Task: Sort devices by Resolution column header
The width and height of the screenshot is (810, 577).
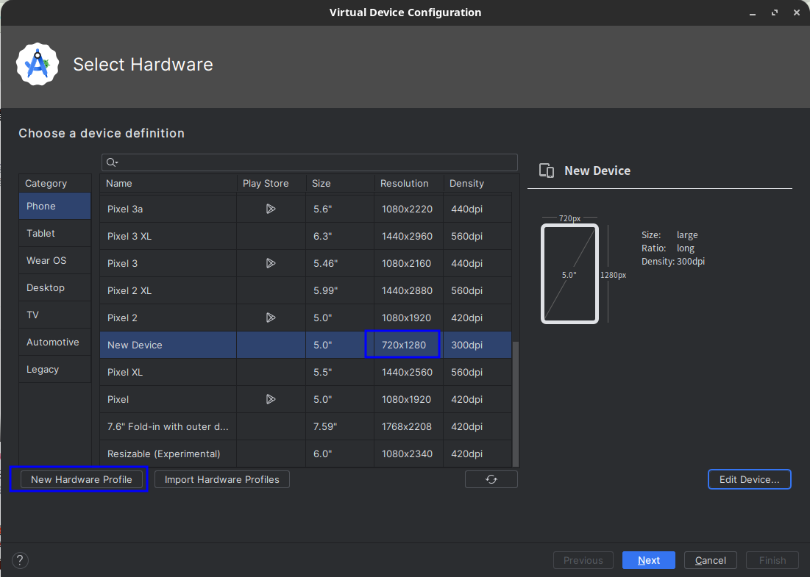Action: (404, 183)
